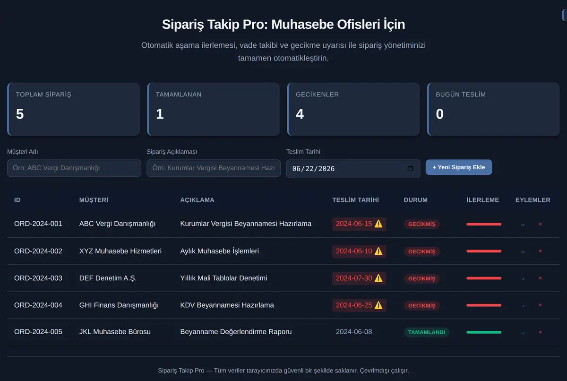The image size is (567, 381).
Task: Click the Müşteri column header
Action: click(94, 200)
